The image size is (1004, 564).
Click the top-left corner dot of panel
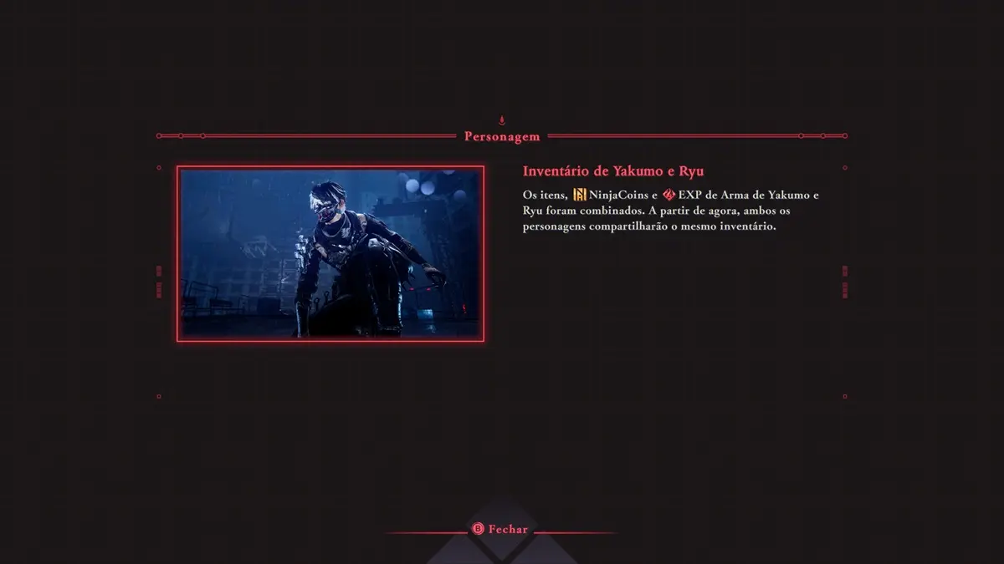tap(159, 168)
